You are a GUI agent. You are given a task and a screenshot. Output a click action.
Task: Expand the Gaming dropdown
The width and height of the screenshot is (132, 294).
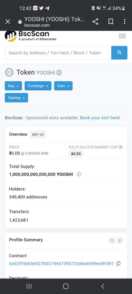[16, 98]
